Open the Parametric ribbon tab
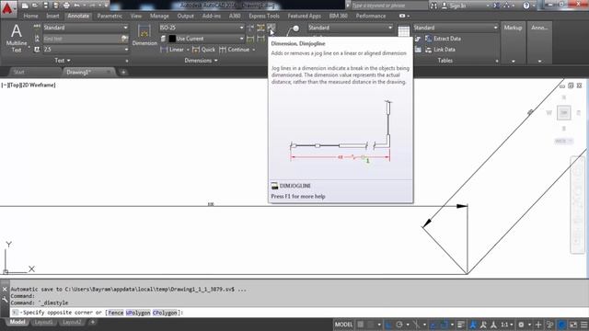 coord(110,17)
